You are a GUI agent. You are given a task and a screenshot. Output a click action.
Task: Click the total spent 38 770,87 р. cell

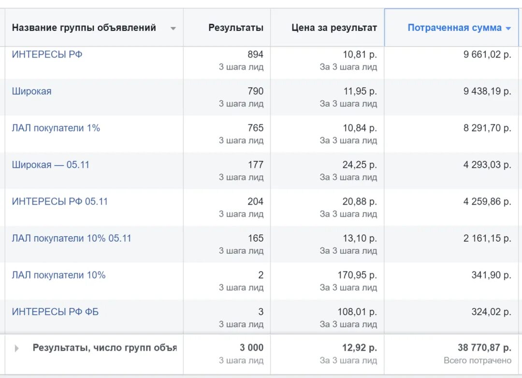click(x=484, y=348)
